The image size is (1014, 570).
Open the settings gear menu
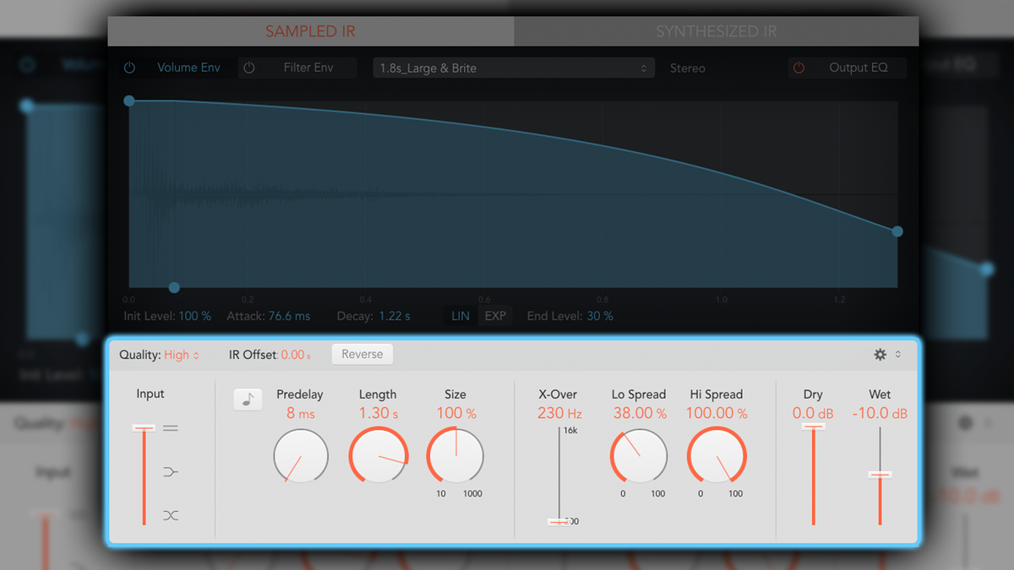[880, 354]
